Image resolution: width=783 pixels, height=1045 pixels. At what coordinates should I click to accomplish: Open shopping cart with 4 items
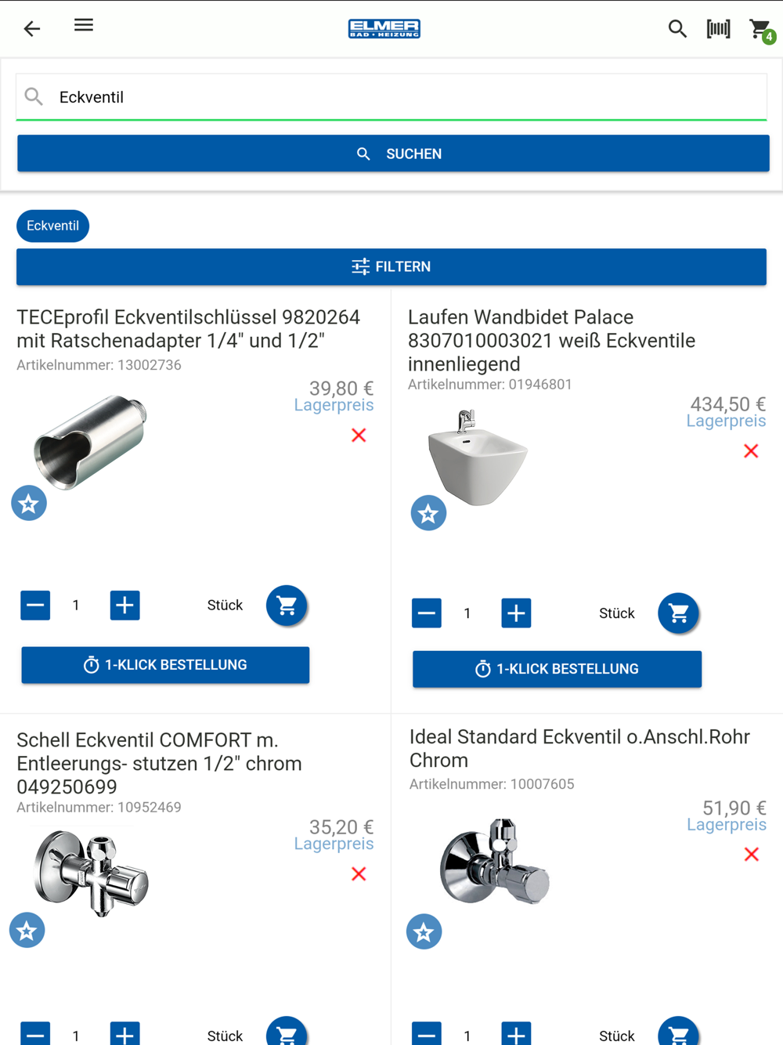click(x=761, y=31)
